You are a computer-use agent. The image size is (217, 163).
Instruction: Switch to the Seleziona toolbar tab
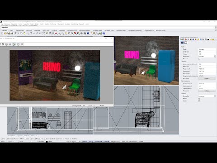37,30
